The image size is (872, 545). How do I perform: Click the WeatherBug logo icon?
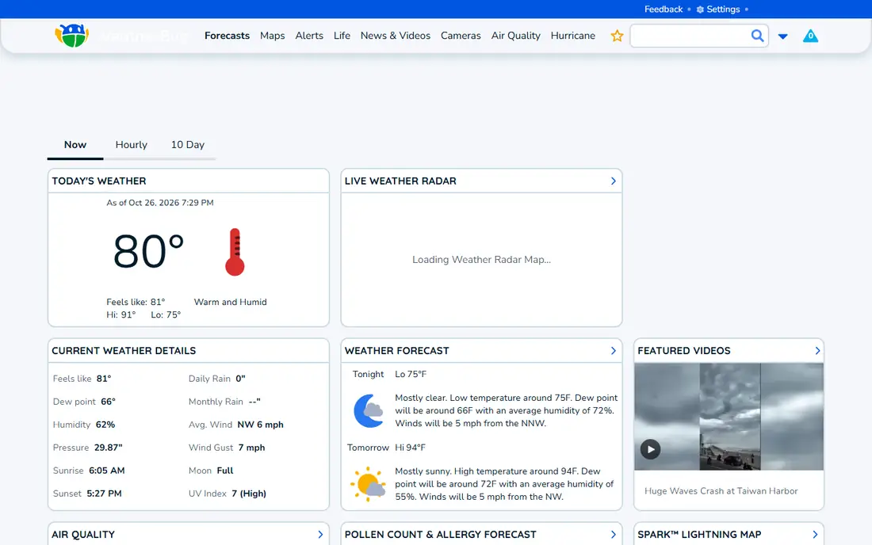(71, 36)
